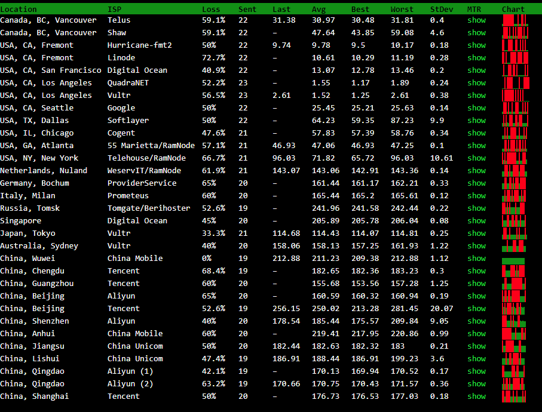Viewport: 542px width, 412px height.
Task: Show MTR for Shenzhen Aliyun
Action: [476, 321]
